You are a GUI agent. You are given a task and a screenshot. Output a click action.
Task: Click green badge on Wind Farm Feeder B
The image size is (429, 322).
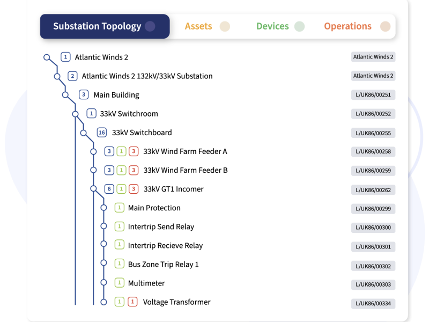[122, 170]
